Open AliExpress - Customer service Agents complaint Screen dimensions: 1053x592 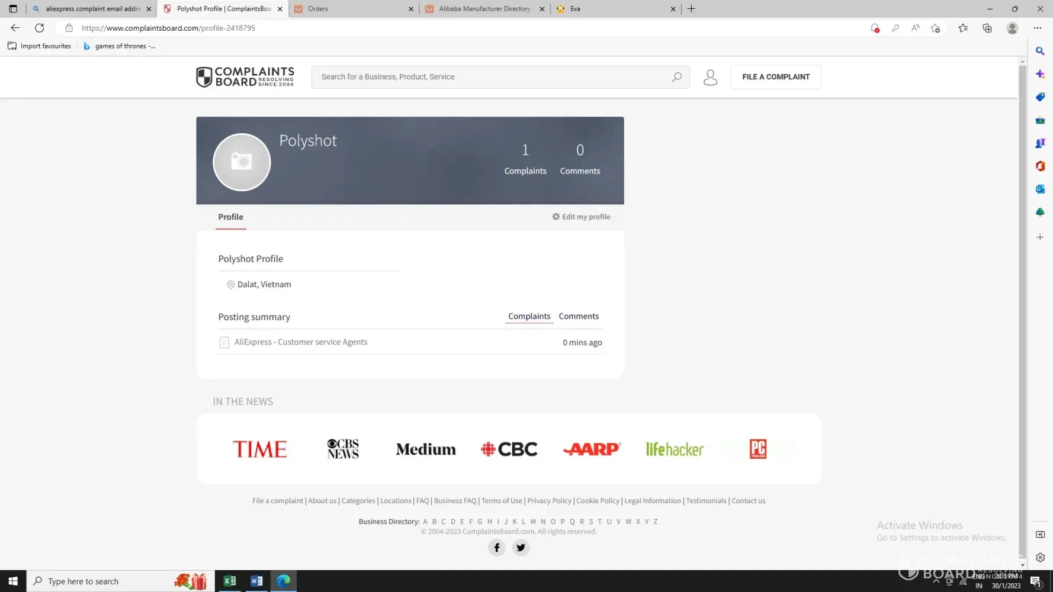(301, 342)
